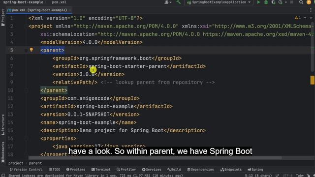Click the Run with Coverage shield icon

pos(273,2)
